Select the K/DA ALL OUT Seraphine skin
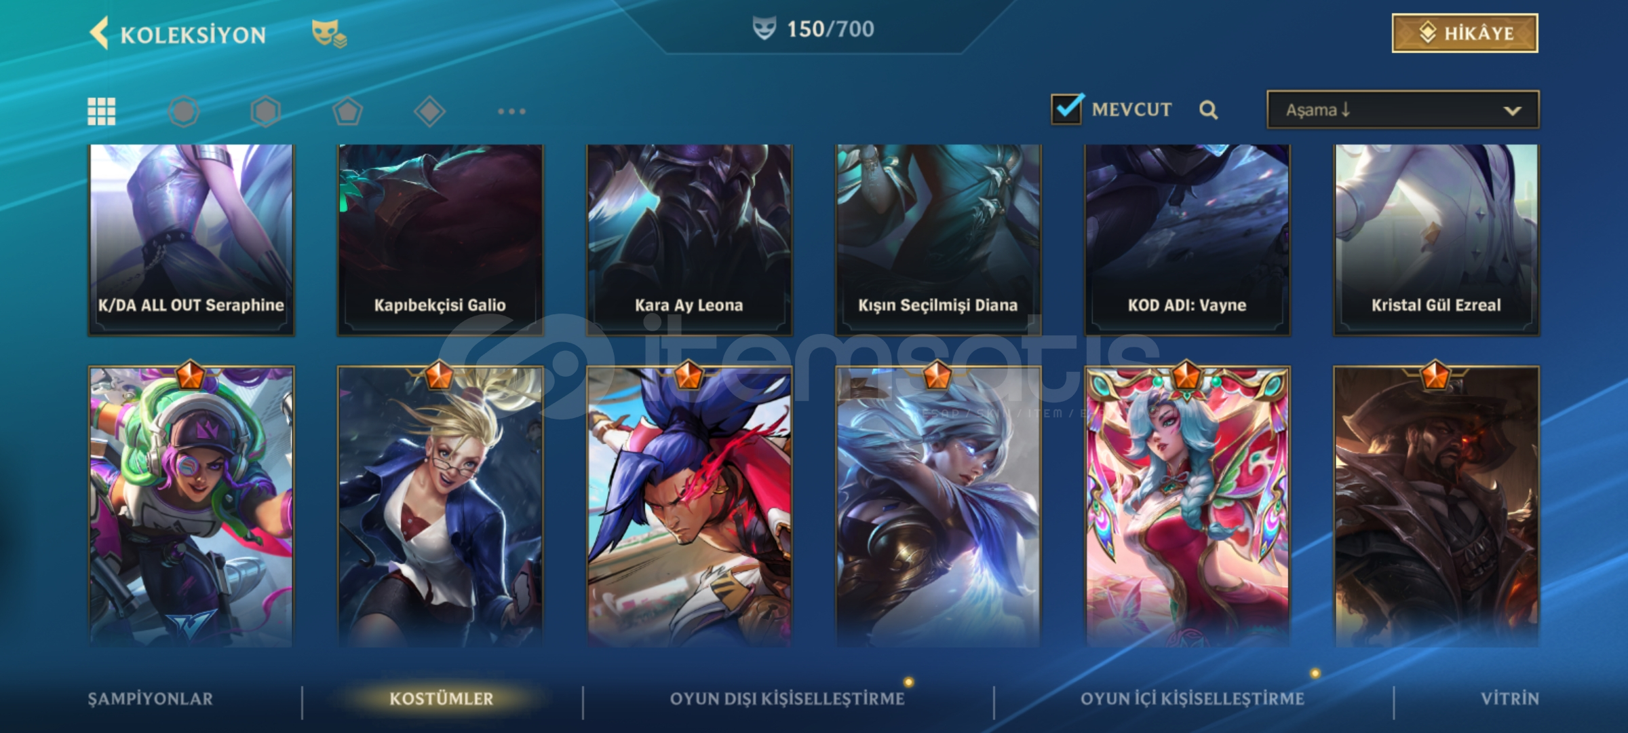Screen dimensions: 1628x733 point(191,240)
